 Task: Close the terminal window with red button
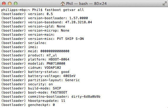pos(4,4)
